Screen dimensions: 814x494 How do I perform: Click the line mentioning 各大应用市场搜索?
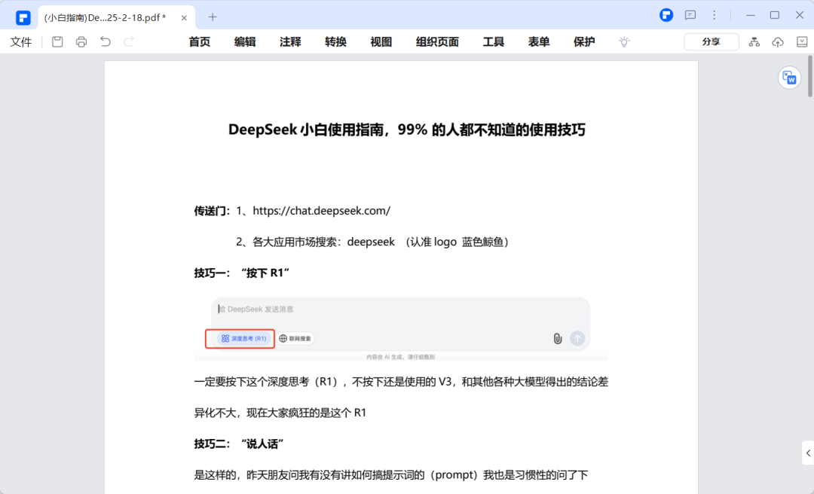coord(374,242)
